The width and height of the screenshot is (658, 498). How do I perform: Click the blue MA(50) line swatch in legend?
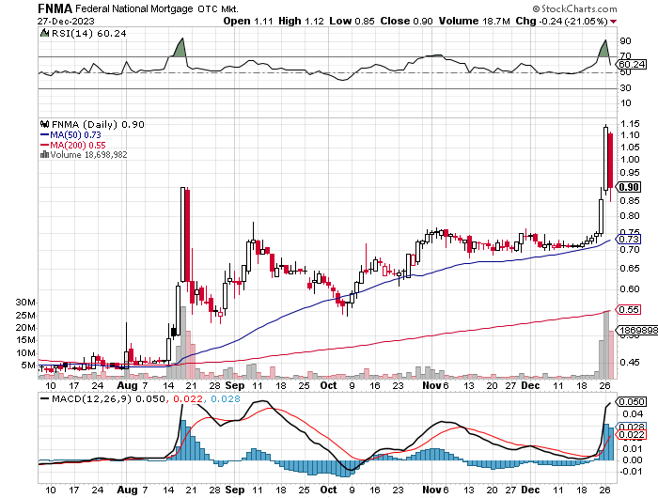pos(44,134)
